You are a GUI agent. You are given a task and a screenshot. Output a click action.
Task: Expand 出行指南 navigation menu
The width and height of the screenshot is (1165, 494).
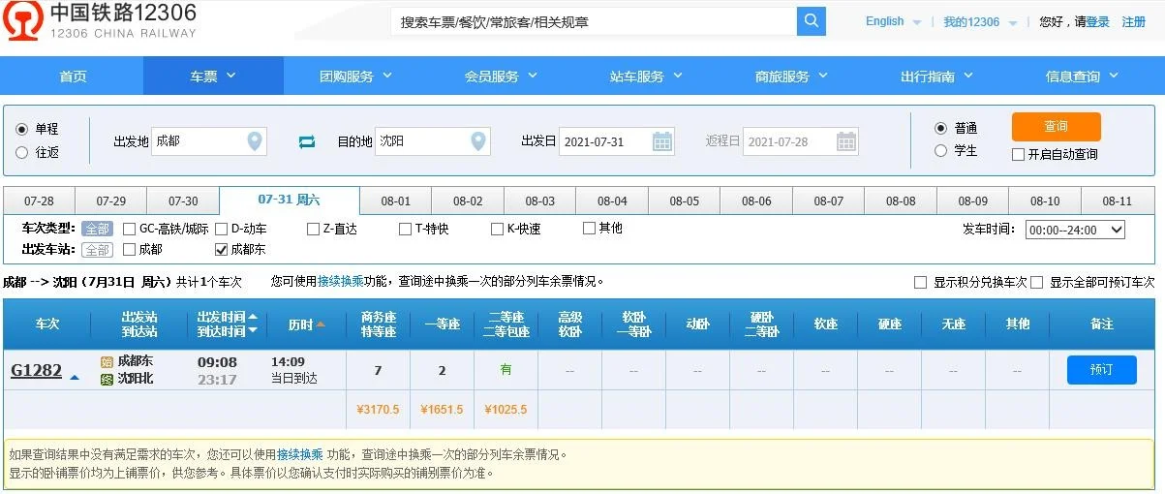(937, 77)
